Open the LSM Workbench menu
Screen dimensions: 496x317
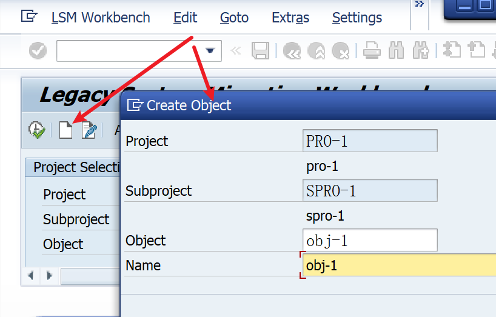click(x=101, y=18)
